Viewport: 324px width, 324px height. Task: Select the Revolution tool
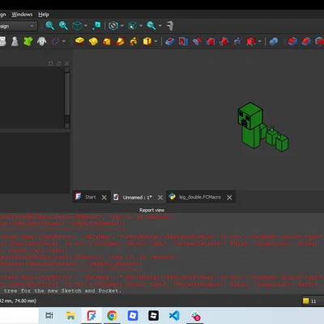pyautogui.click(x=93, y=41)
